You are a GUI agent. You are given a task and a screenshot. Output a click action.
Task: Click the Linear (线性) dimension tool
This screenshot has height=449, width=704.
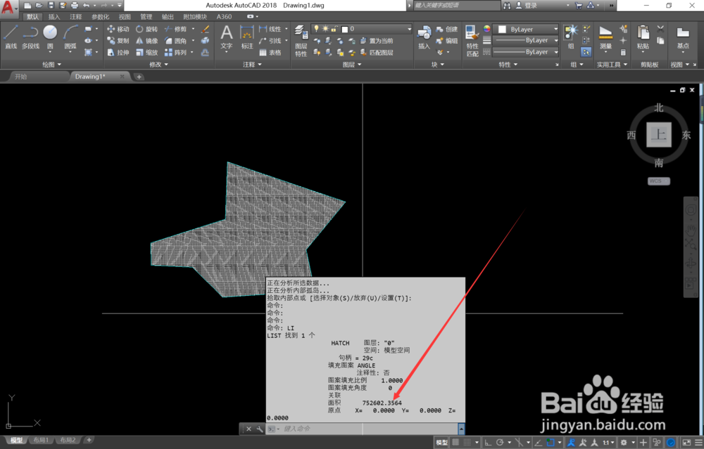271,29
